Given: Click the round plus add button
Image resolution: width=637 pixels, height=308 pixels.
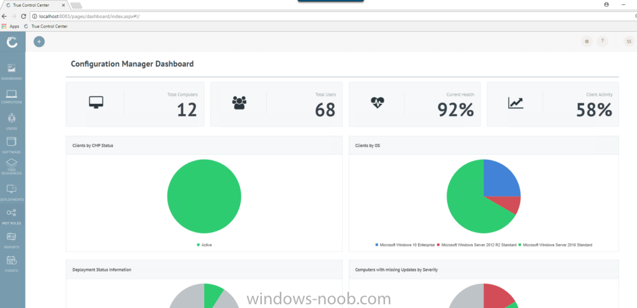Looking at the screenshot, I should coord(39,42).
